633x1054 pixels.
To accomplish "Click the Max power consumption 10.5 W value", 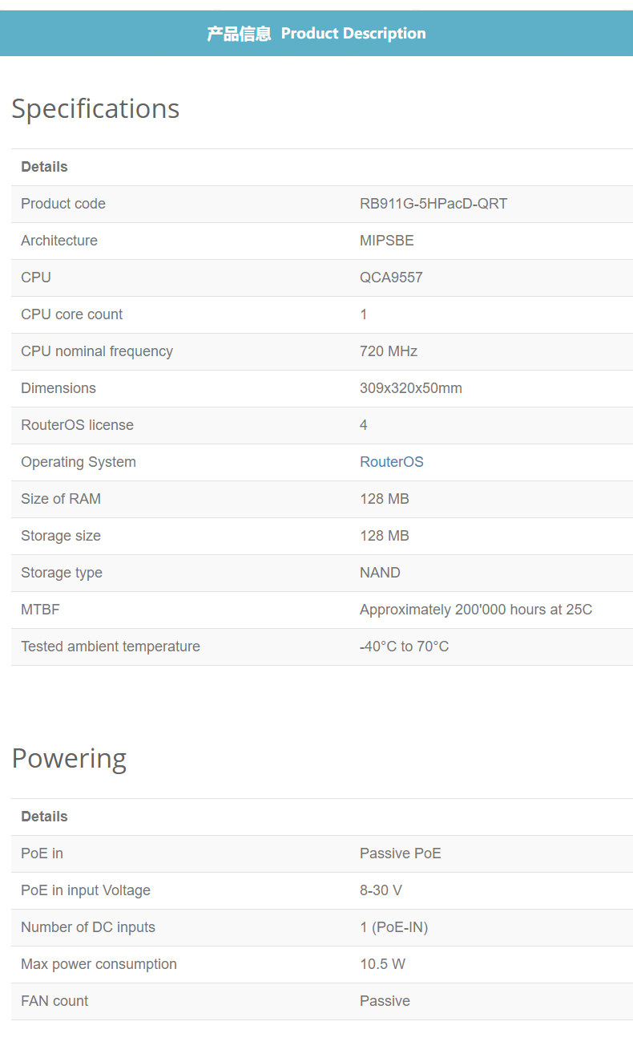I will tap(383, 964).
